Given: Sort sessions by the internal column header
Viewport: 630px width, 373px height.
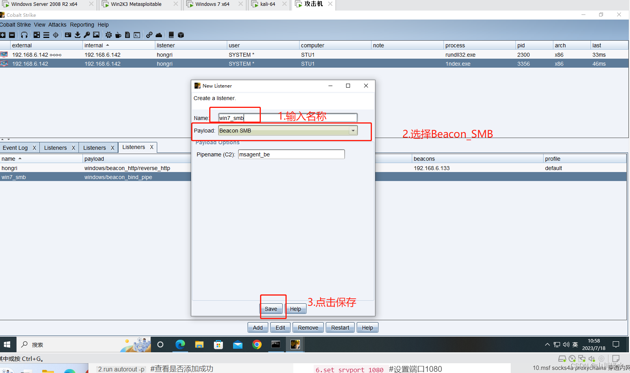Looking at the screenshot, I should [x=119, y=45].
